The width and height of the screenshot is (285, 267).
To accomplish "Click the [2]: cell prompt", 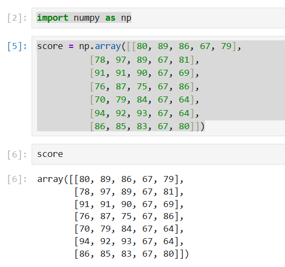I will click(17, 18).
